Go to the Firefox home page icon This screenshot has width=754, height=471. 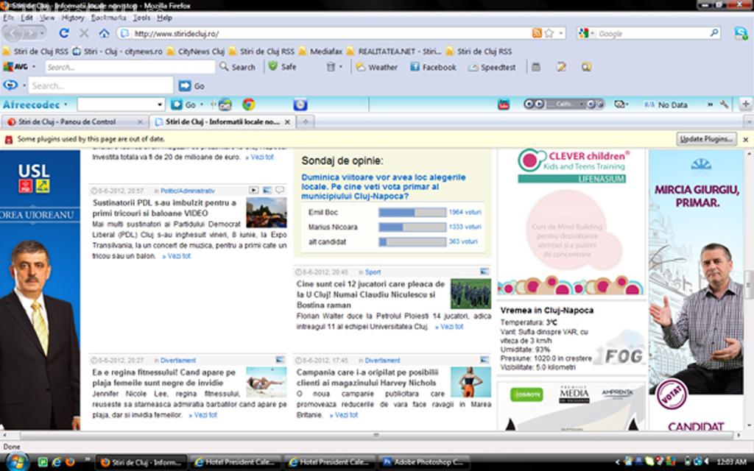pyautogui.click(x=104, y=33)
